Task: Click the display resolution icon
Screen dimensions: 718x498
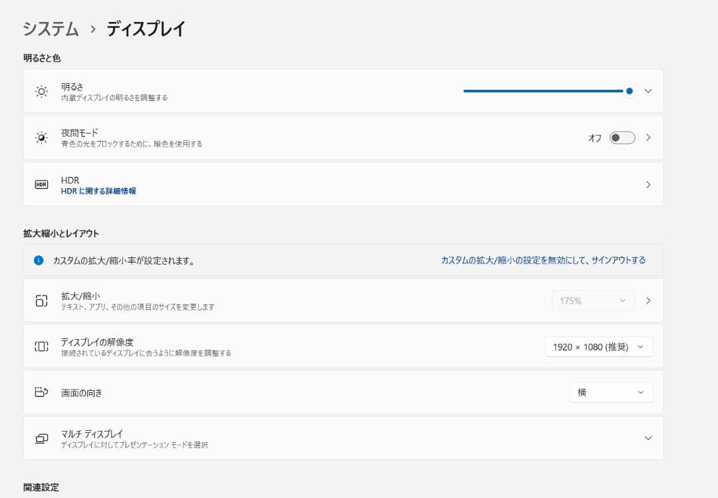Action: coord(41,346)
